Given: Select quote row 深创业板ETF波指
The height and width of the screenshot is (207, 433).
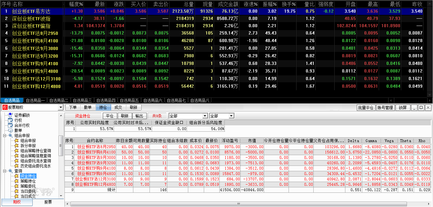Looking at the screenshot, I should [212, 18].
